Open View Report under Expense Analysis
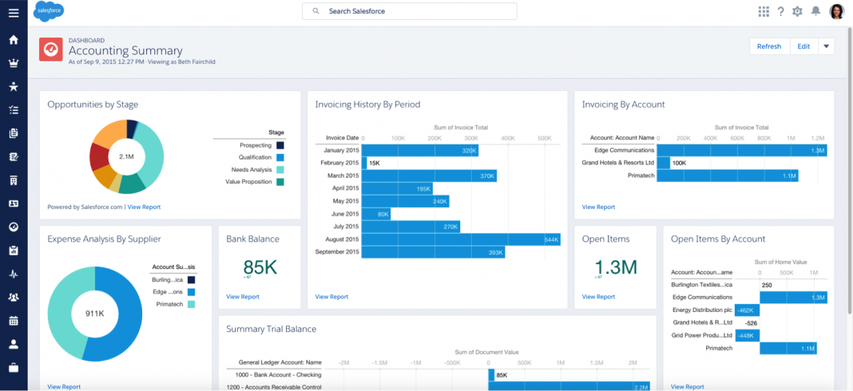853x391 pixels. (64, 387)
